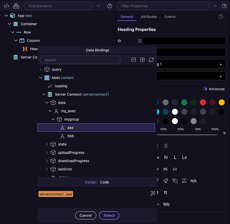
Task: Switch to the Code view tab
Action: point(104,182)
